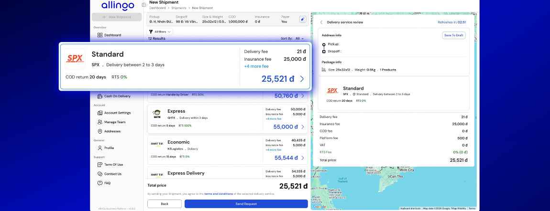Click the Back button

click(x=165, y=204)
